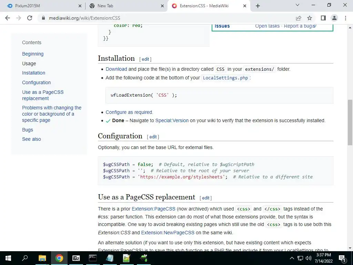Edit the Use as a PageCSS replacement section
This screenshot has width=353, height=265.
coord(205,198)
